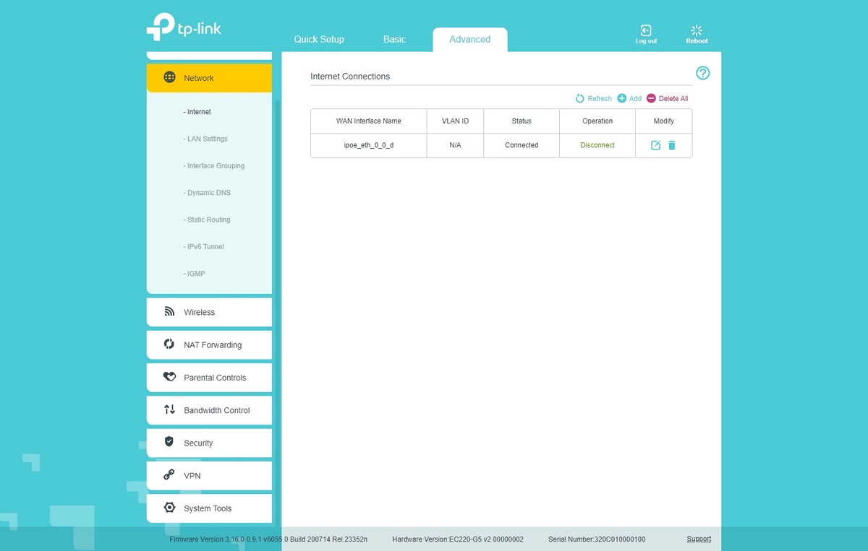Expand the System Tools section
The width and height of the screenshot is (868, 551).
(209, 508)
